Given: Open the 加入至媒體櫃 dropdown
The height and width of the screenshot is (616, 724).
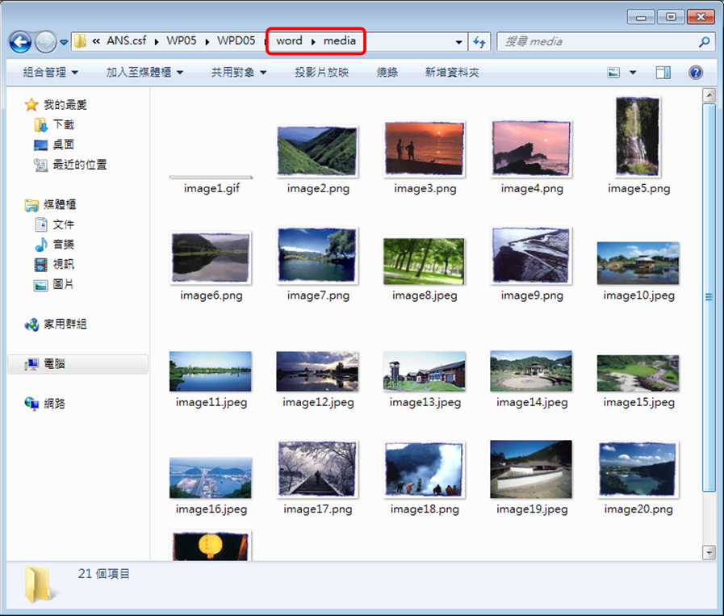Looking at the screenshot, I should (144, 72).
